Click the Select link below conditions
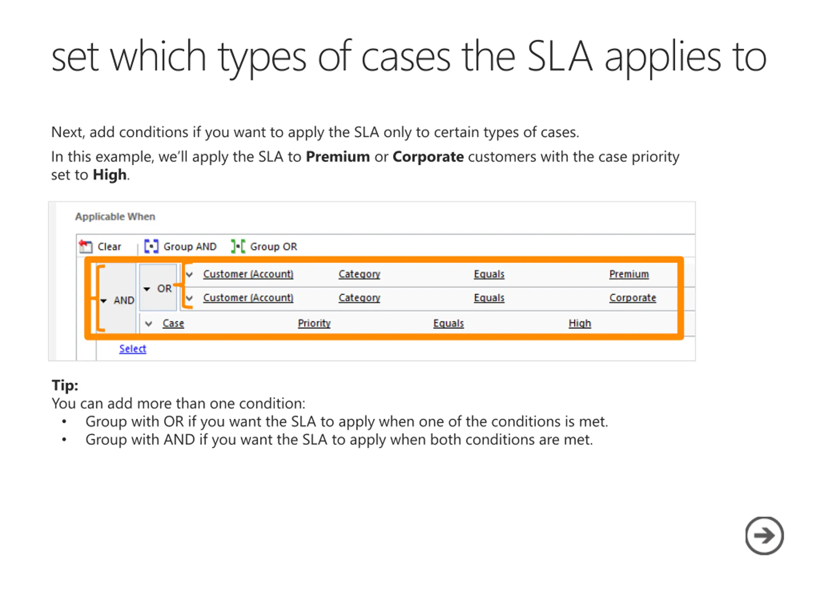The image size is (820, 592). click(133, 349)
